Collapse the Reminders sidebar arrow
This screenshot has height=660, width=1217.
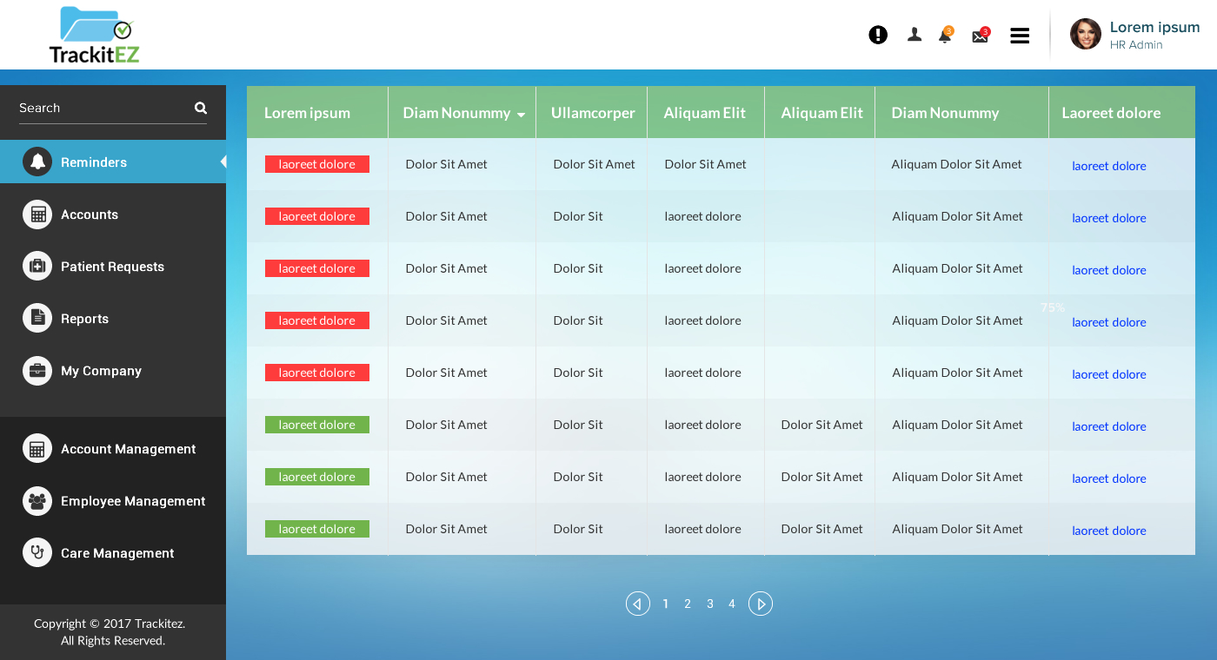click(x=223, y=162)
